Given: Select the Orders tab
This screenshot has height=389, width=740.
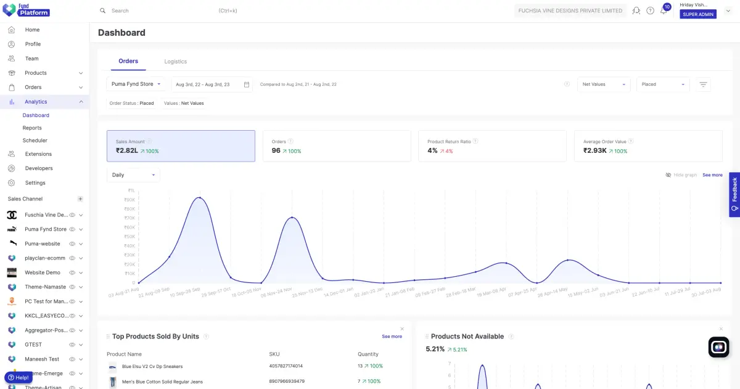Looking at the screenshot, I should click(x=128, y=61).
